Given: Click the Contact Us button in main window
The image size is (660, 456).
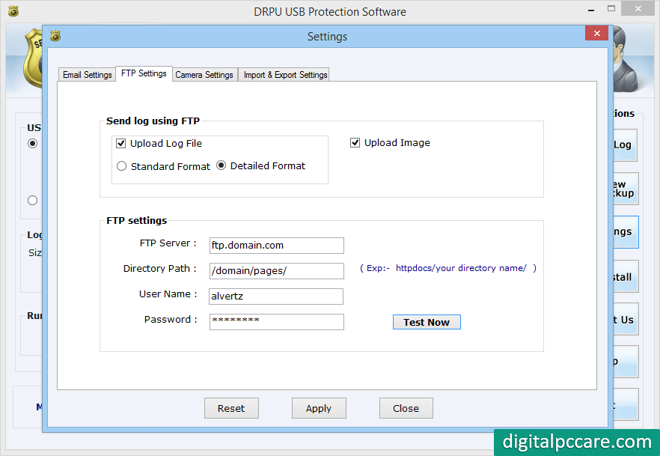Looking at the screenshot, I should [x=626, y=320].
